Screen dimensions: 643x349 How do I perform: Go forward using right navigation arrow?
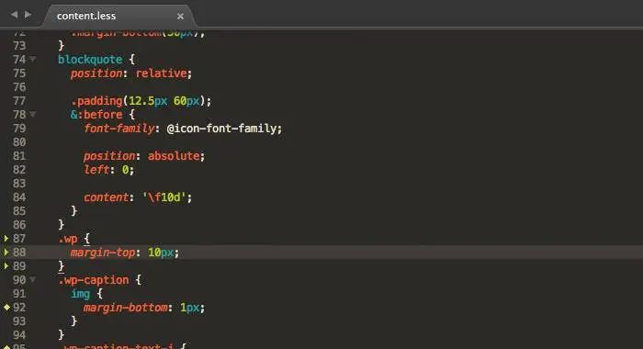pos(28,15)
